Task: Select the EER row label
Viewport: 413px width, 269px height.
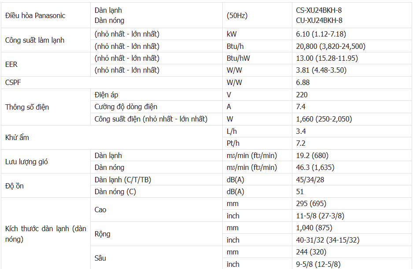Action: 11,64
